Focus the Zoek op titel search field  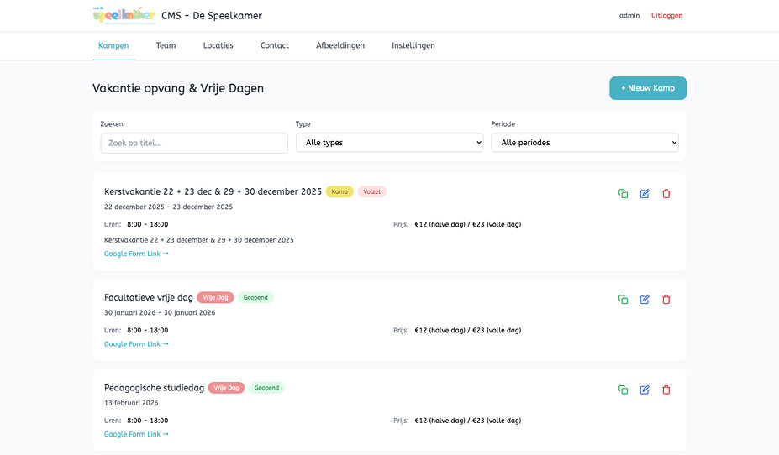pyautogui.click(x=194, y=143)
